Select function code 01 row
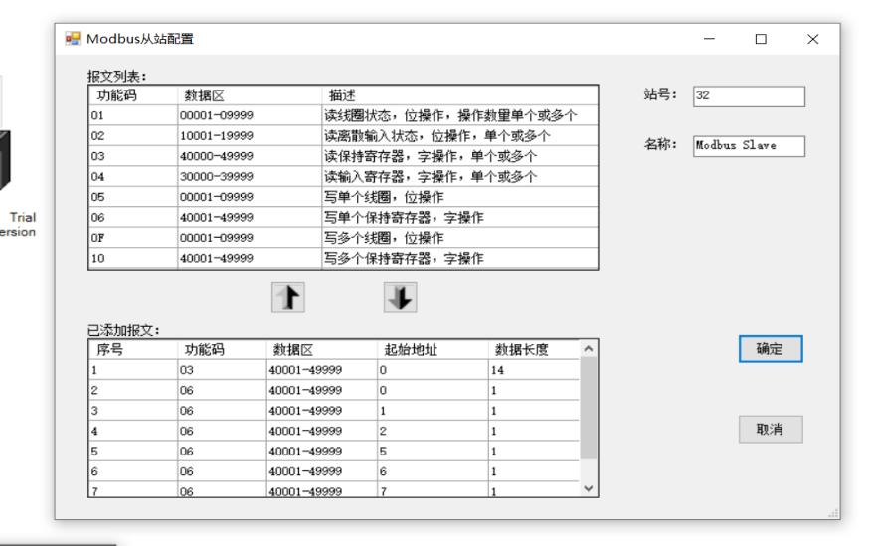This screenshot has height=546, width=869. pos(343,115)
